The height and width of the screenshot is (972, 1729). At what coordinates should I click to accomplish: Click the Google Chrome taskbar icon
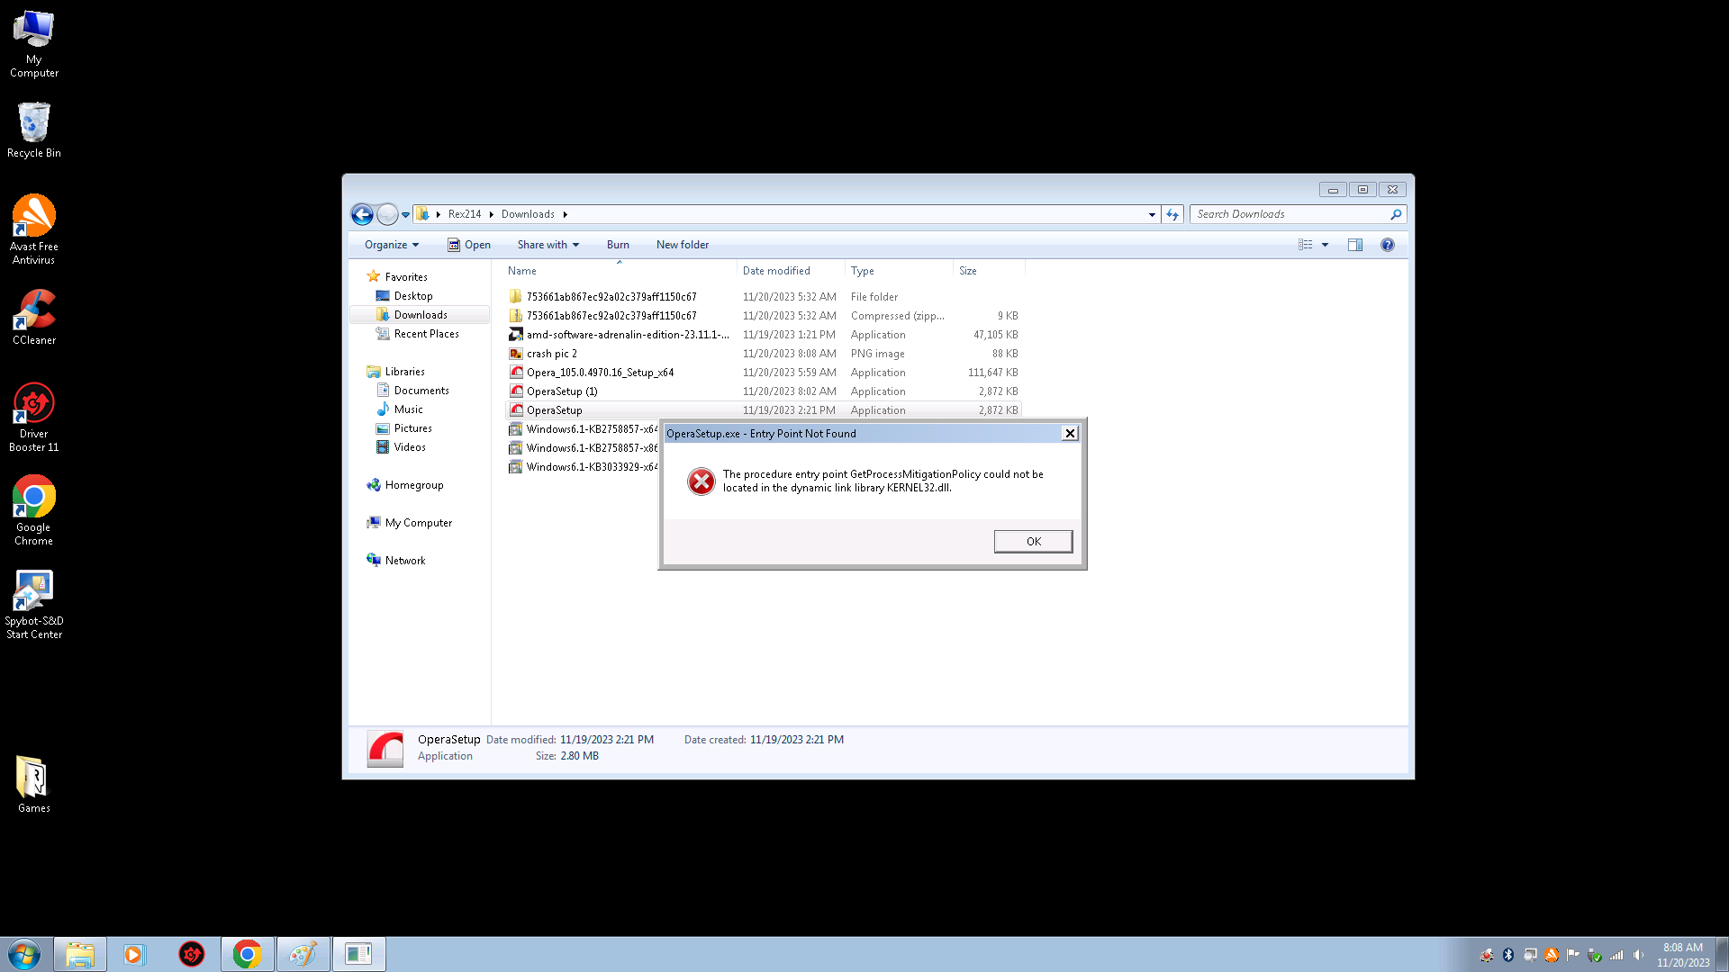247,954
